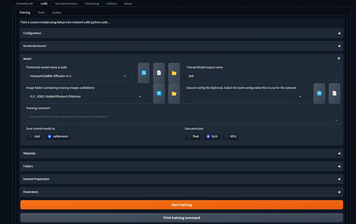Image resolution: width=356 pixels, height=224 pixels.
Task: Switch to the Finetuning tab
Action: click(x=92, y=3)
